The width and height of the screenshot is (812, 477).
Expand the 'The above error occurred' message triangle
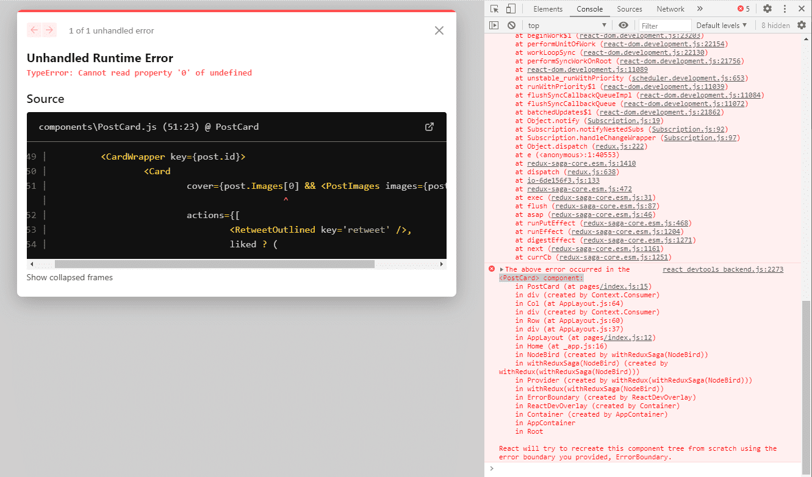click(501, 269)
